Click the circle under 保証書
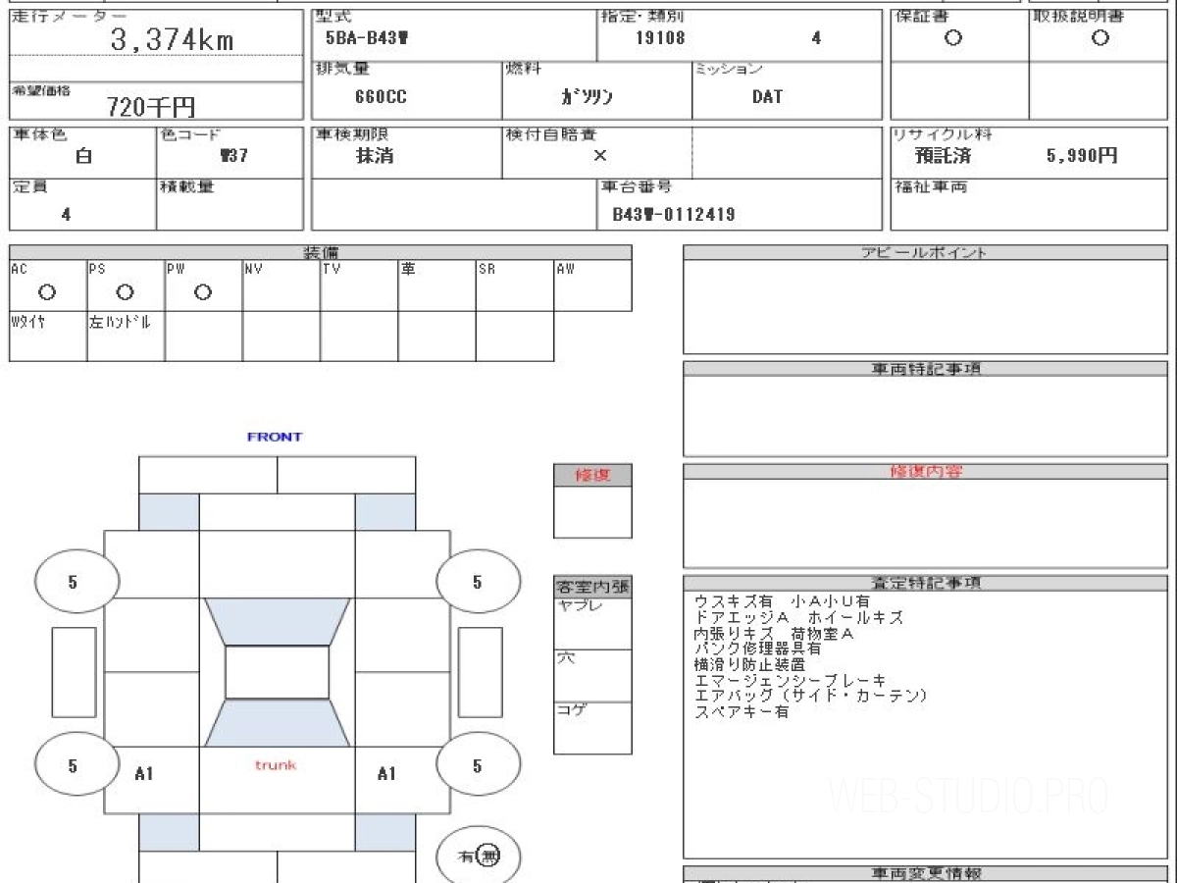This screenshot has width=1177, height=883. 952,38
